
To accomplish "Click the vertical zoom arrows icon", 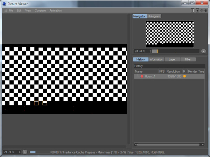I will [x=206, y=10].
